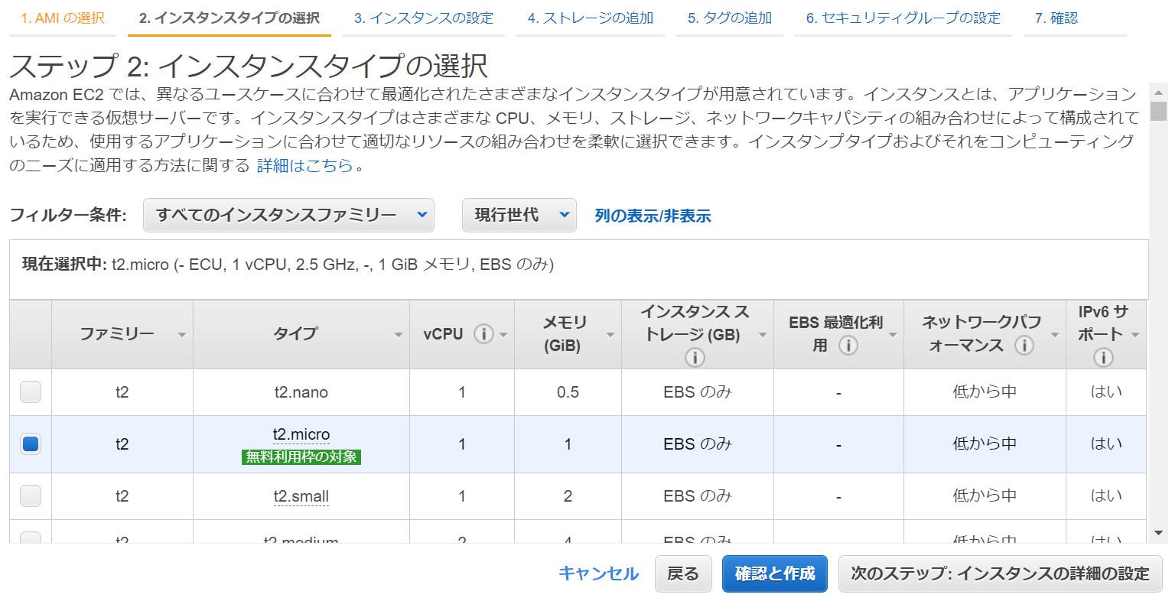
Task: Select 2. インスタンスタイプの選択 tab
Action: point(230,18)
